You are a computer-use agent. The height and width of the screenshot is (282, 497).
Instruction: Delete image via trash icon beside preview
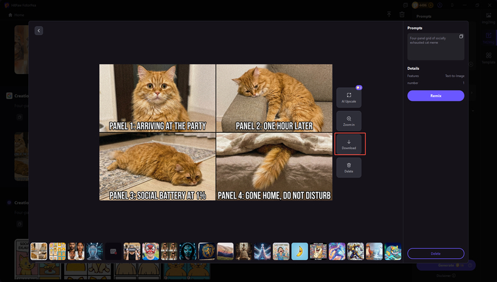[x=349, y=167]
